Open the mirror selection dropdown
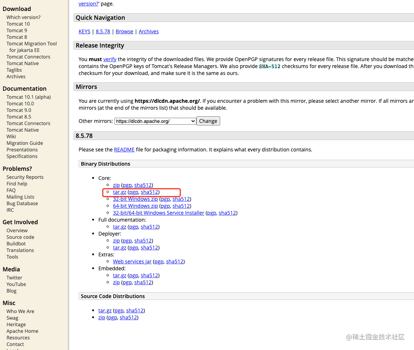Viewport: 414px width, 350px height. pyautogui.click(x=155, y=121)
